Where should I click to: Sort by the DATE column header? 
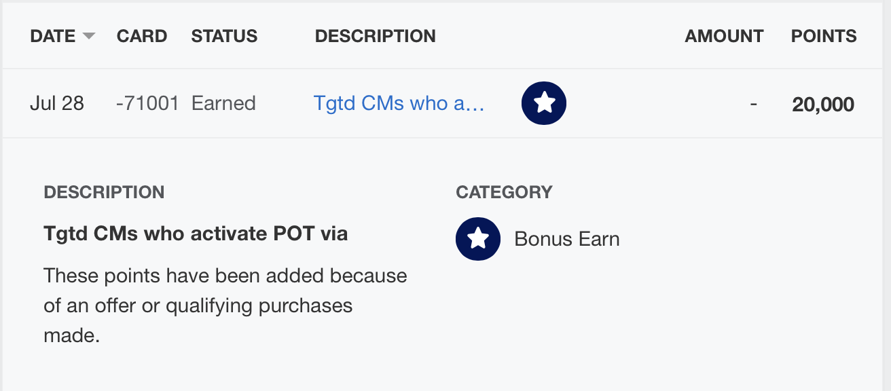[x=52, y=36]
